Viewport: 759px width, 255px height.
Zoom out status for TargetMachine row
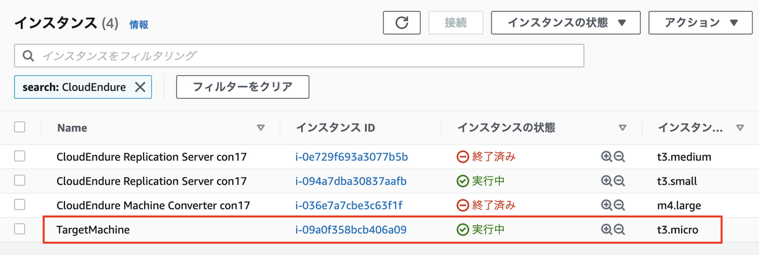[619, 230]
